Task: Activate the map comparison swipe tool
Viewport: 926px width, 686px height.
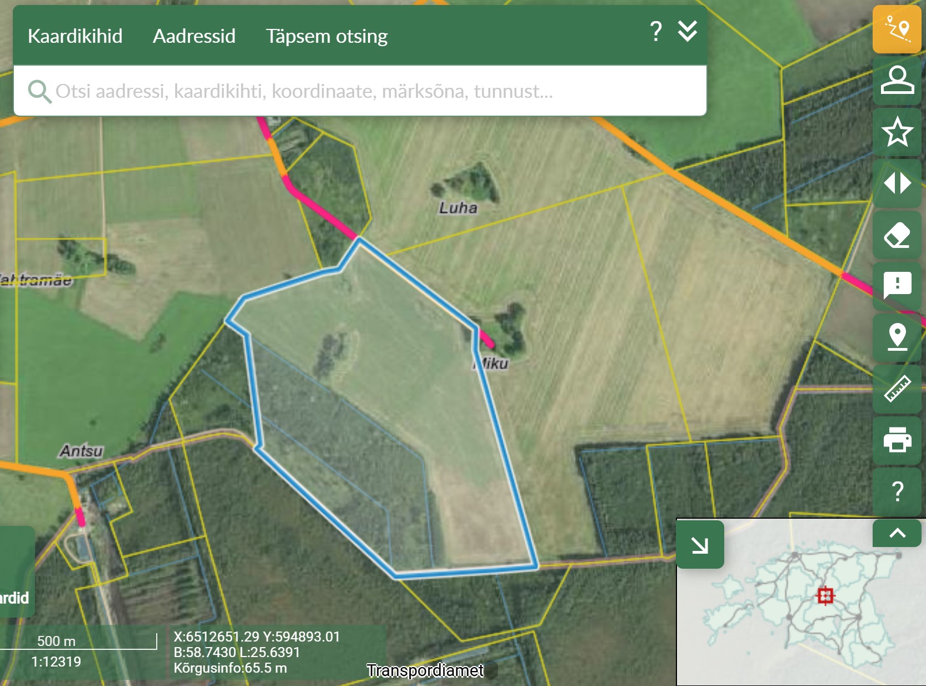Action: 897,183
